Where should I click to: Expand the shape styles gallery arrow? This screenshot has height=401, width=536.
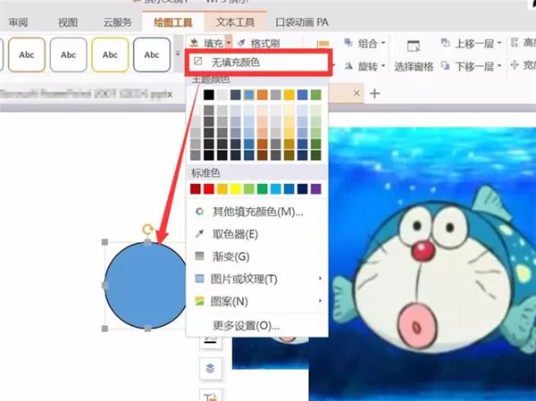click(x=178, y=54)
